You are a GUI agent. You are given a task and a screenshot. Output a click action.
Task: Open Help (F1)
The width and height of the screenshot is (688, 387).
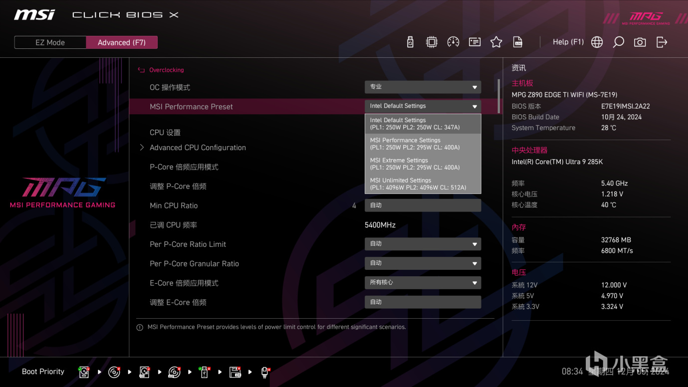[568, 42]
